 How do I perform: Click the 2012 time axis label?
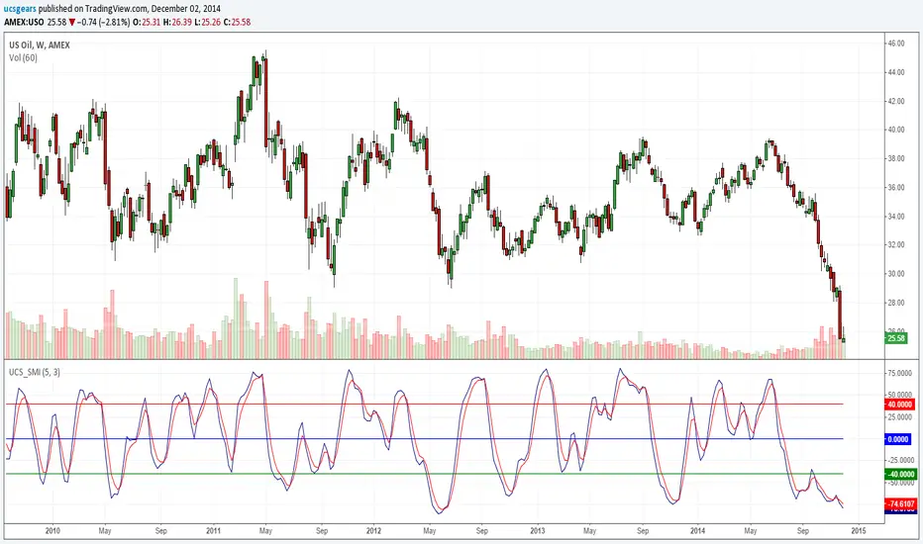point(373,531)
